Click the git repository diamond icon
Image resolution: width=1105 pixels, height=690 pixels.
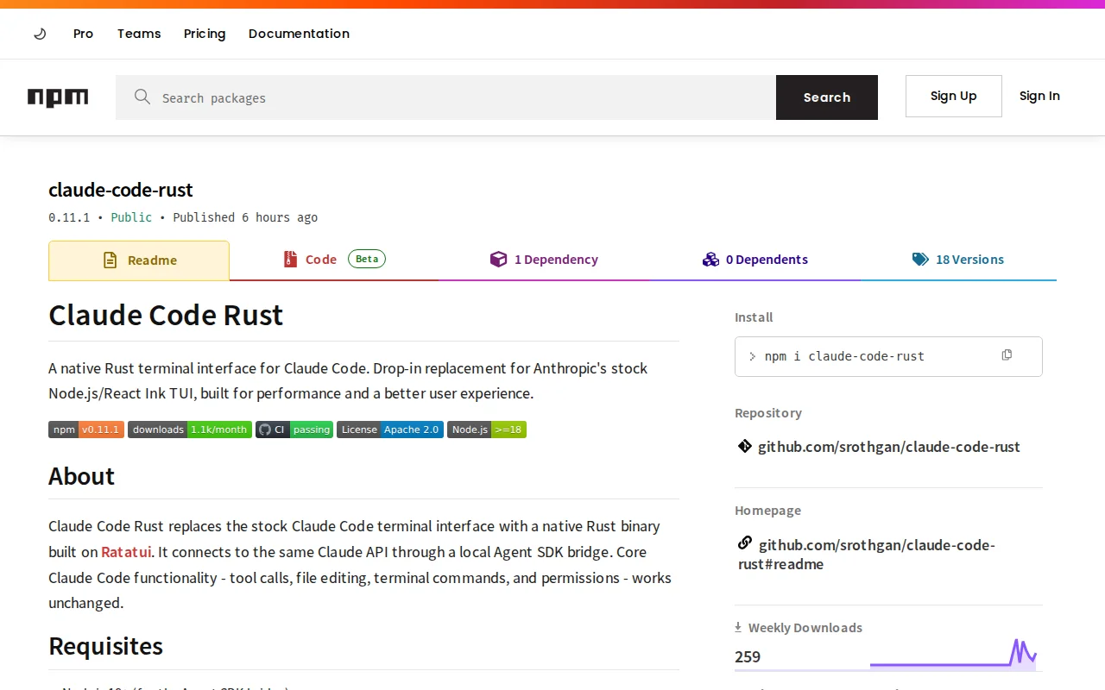pyautogui.click(x=744, y=446)
